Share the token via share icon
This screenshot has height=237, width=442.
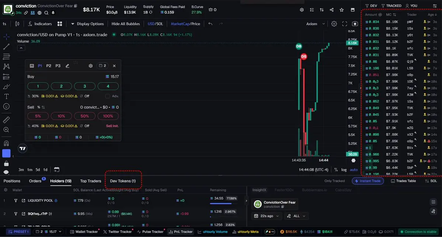tap(331, 10)
